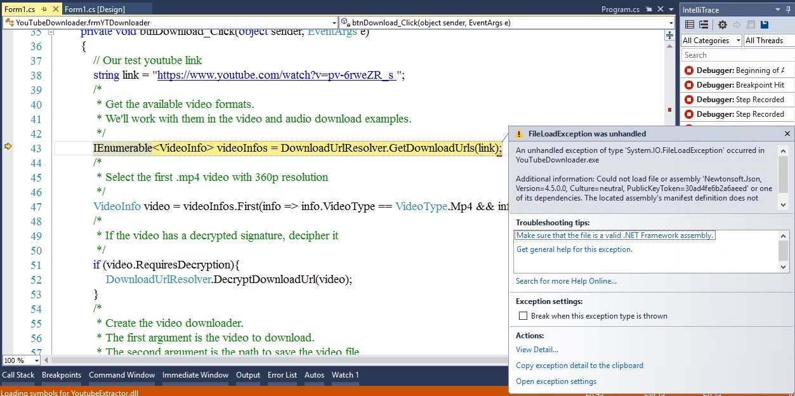Viewport: 795px width, 396px height.
Task: Switch IntelliTrace to events list view
Action: 690,24
